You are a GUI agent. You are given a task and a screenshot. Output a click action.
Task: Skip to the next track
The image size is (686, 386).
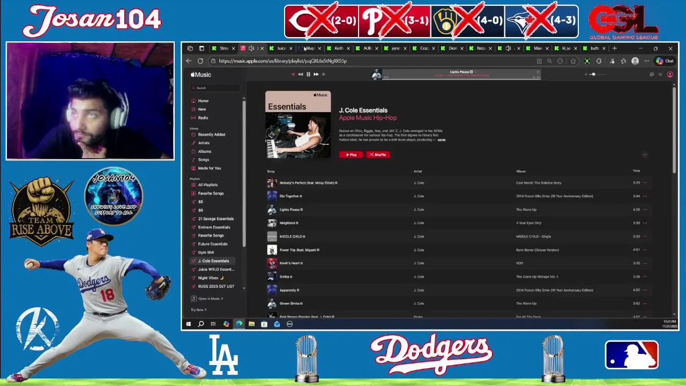tap(316, 75)
